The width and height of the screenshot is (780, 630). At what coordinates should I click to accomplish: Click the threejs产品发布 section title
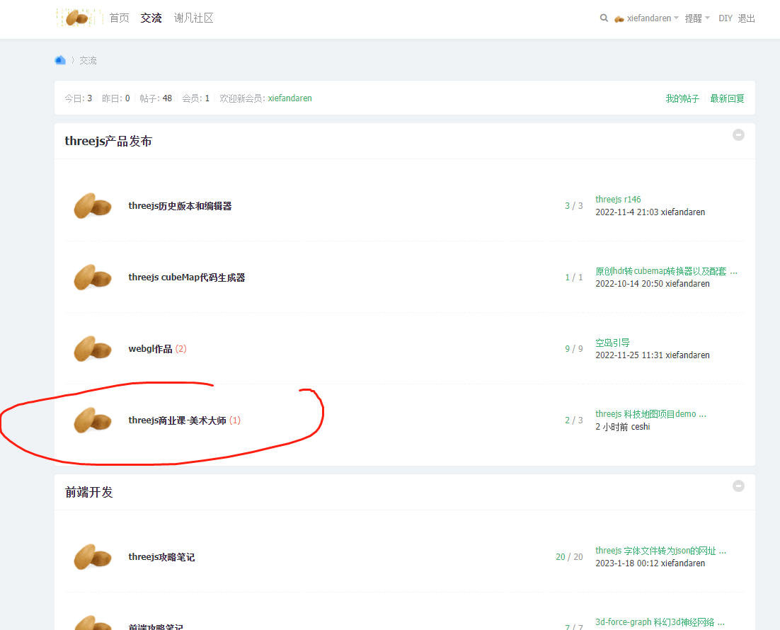point(108,141)
